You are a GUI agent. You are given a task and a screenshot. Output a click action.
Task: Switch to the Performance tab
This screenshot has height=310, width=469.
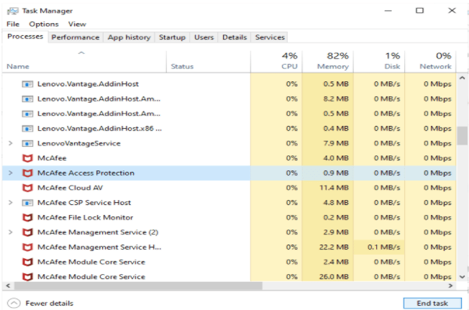click(x=76, y=37)
